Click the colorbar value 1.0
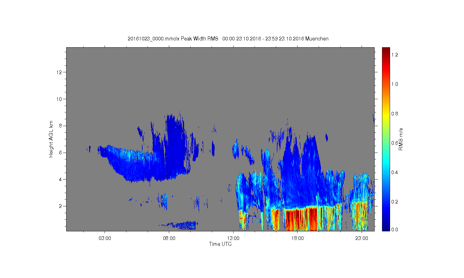 click(x=395, y=84)
